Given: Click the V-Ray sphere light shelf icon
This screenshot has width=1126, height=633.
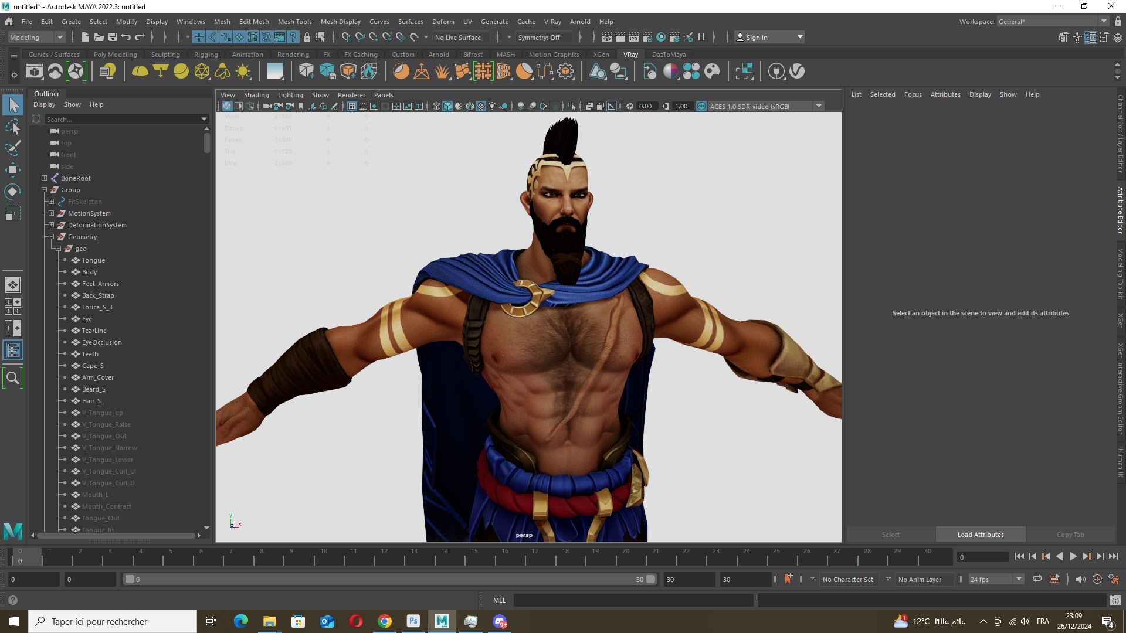Looking at the screenshot, I should pos(181,72).
